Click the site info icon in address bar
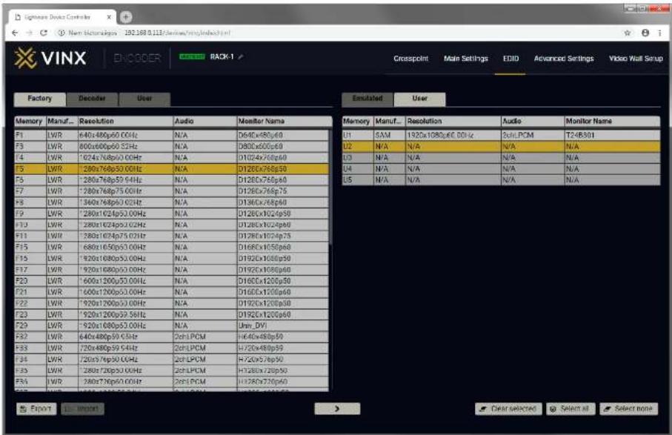The image size is (672, 435). (61, 33)
